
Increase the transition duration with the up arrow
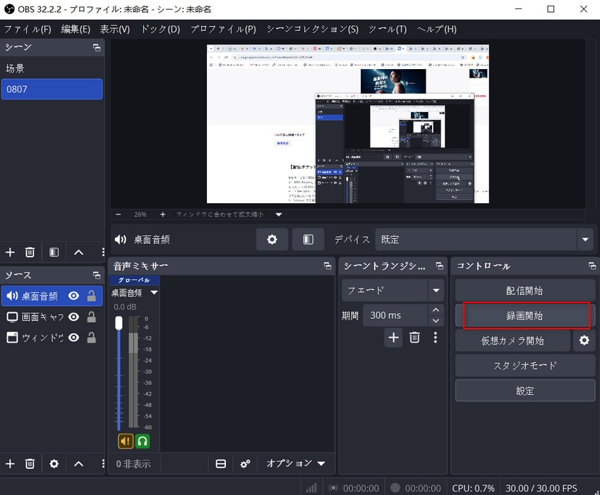[436, 310]
